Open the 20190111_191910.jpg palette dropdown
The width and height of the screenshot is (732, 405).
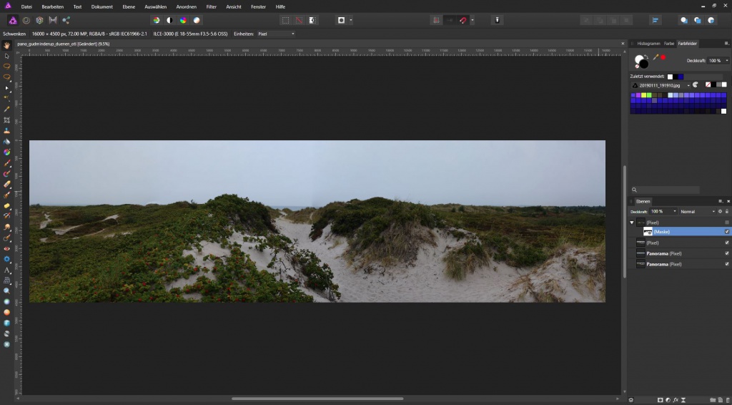tap(661, 85)
